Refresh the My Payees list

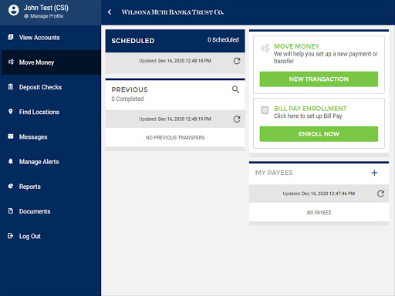pyautogui.click(x=380, y=193)
